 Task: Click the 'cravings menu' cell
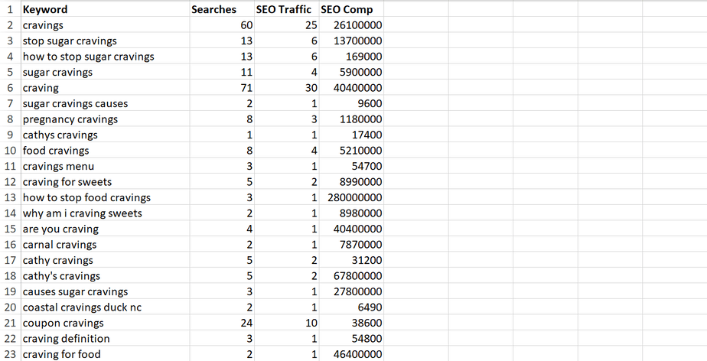click(x=105, y=166)
